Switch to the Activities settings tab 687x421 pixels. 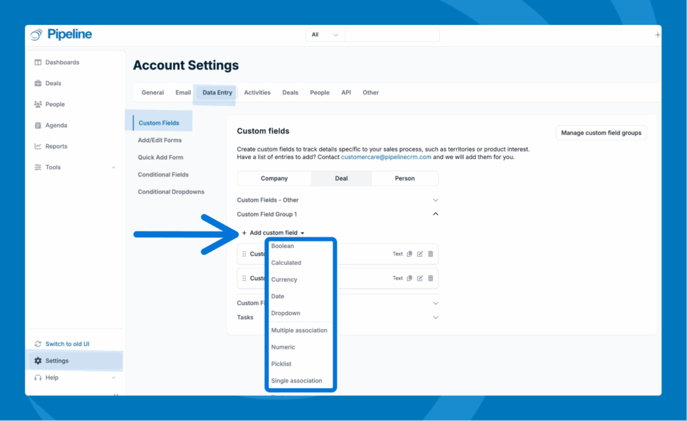[x=257, y=93]
